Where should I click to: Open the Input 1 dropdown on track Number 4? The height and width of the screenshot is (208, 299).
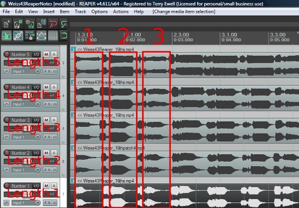pos(26,104)
